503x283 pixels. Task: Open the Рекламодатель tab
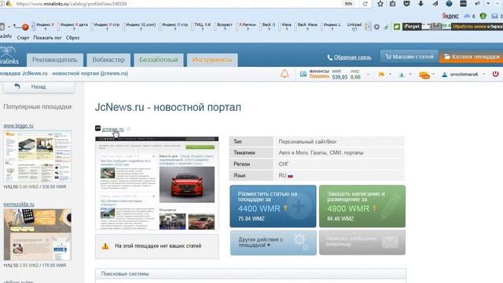(x=55, y=60)
